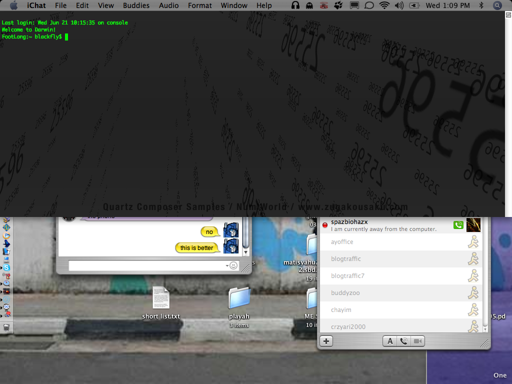Open the Trash in the dock
This screenshot has width=512, height=384.
[x=6, y=327]
